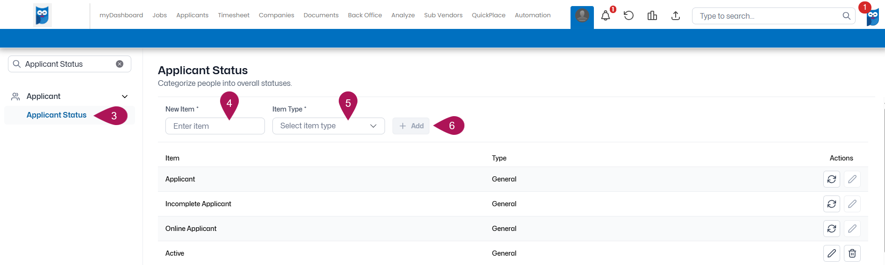The height and width of the screenshot is (265, 885).
Task: Open the Automation menu
Action: point(533,15)
